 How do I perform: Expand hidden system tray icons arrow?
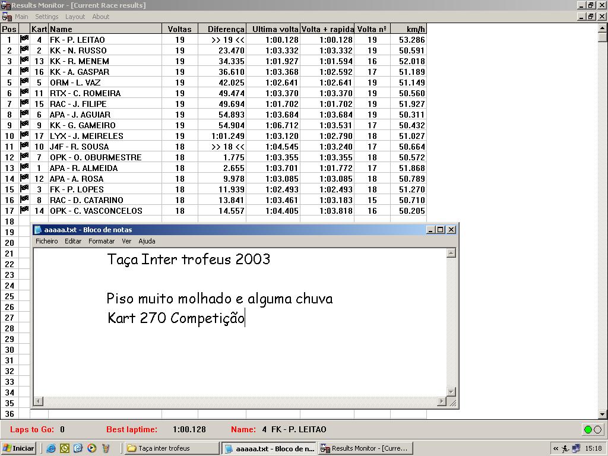click(x=555, y=448)
